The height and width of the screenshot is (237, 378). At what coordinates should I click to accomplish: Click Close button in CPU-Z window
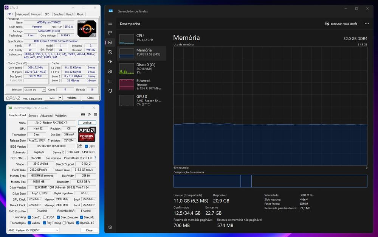[90, 98]
